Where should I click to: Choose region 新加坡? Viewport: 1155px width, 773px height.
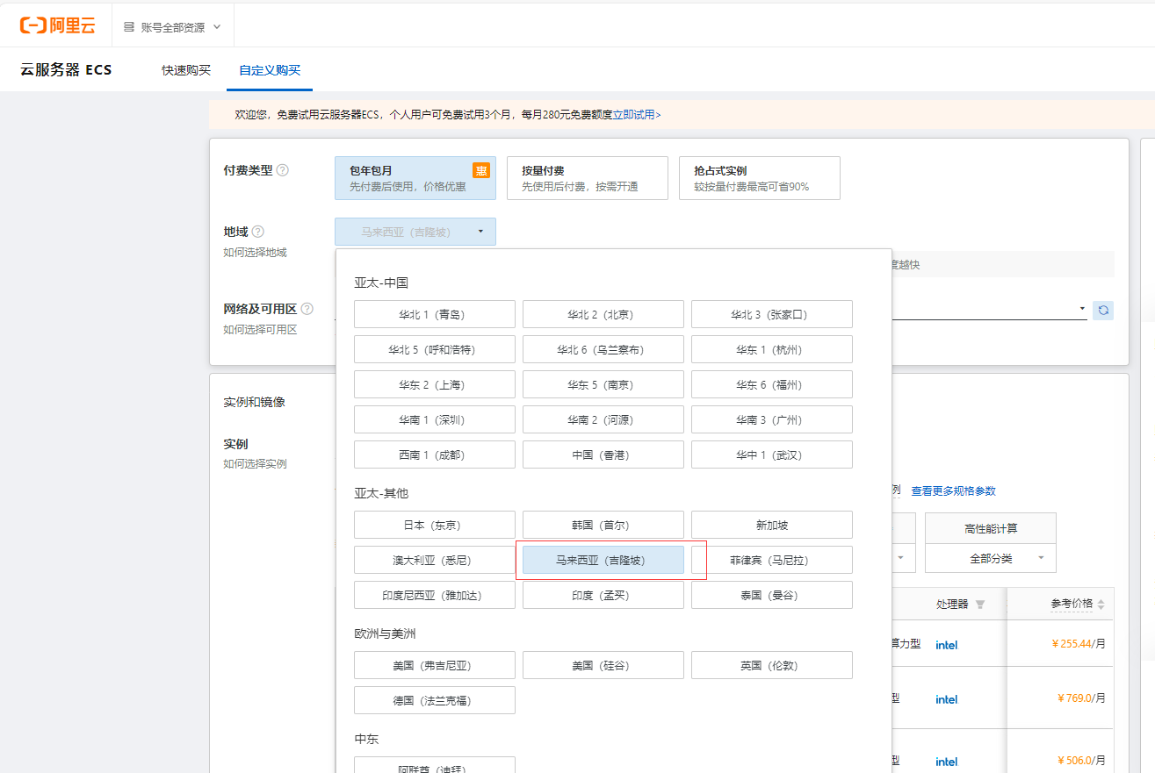[772, 525]
